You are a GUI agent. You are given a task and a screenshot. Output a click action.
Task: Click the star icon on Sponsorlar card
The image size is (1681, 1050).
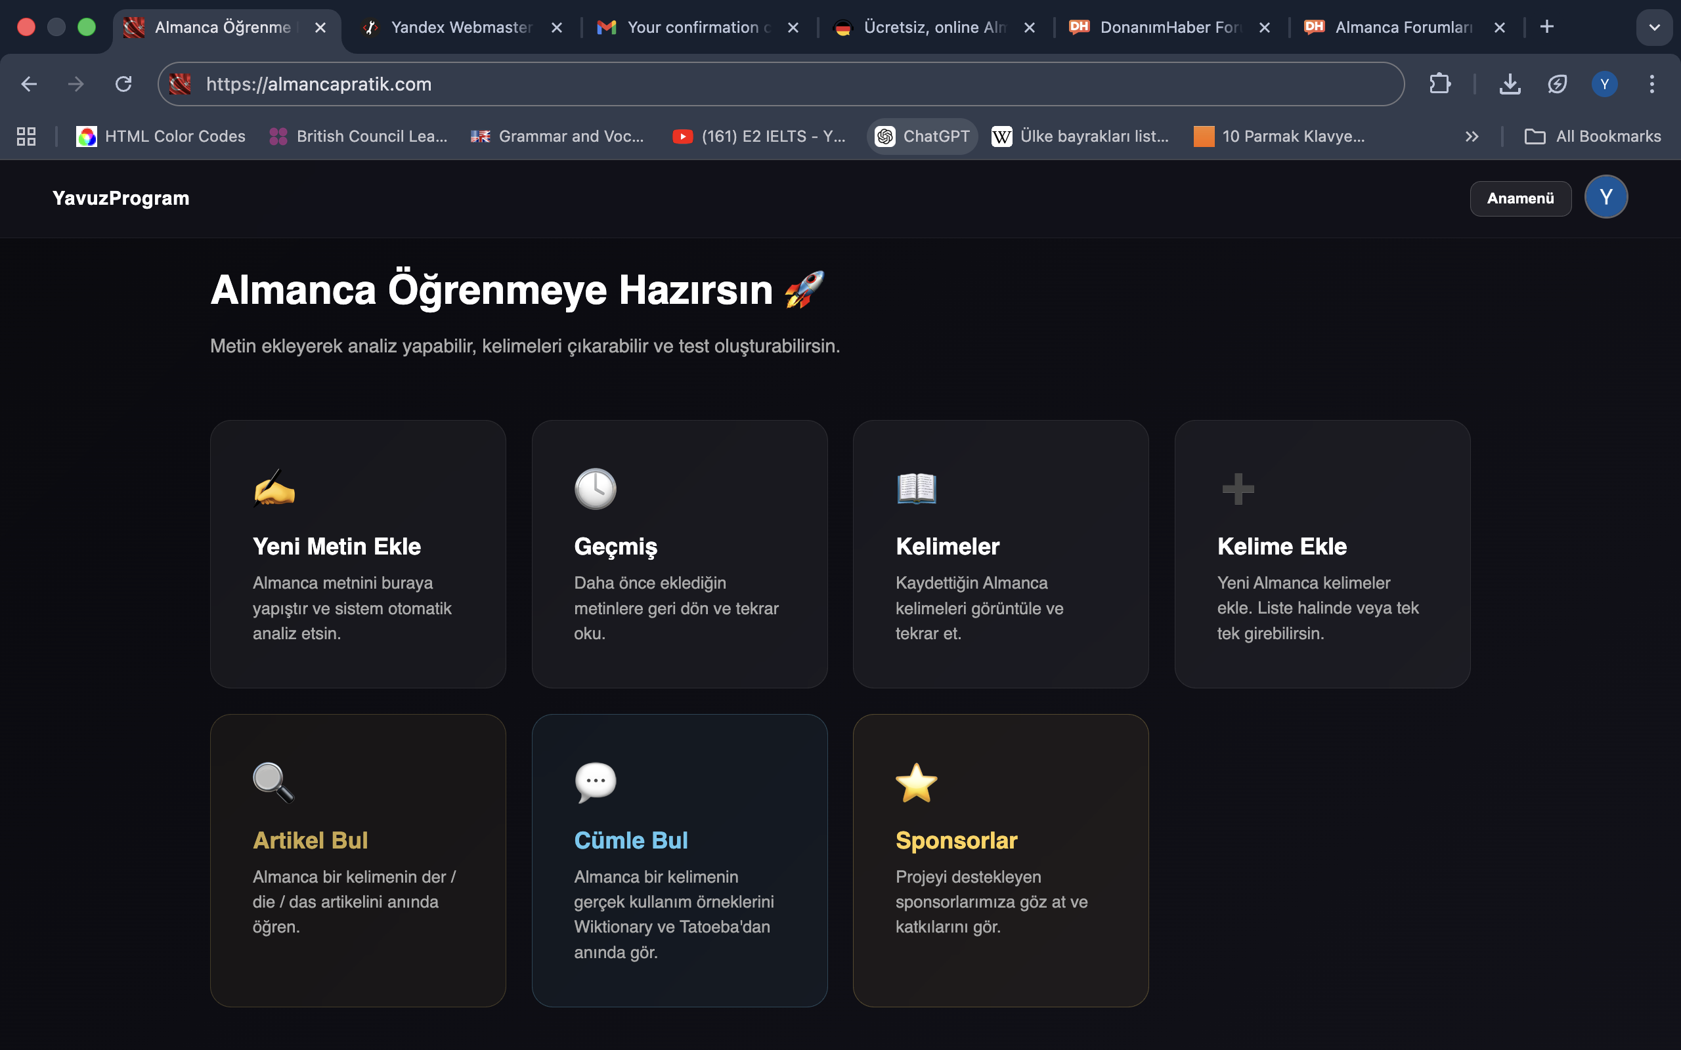click(917, 784)
